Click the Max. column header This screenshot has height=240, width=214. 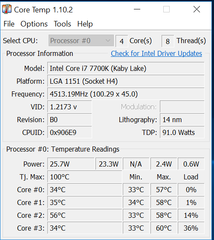pyautogui.click(x=164, y=177)
